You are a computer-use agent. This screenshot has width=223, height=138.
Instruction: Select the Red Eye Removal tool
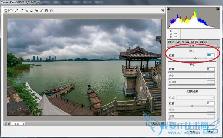click(x=36, y=10)
